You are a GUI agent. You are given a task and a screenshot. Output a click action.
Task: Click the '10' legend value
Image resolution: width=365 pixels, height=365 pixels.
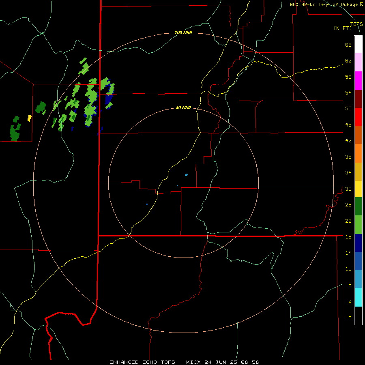[x=348, y=268]
